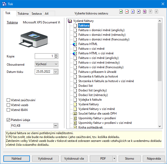Image resolution: width=167 pixels, height=164 pixels.
Task: Click the Edge icon beside Faktura HTML
Action: coord(75,44)
